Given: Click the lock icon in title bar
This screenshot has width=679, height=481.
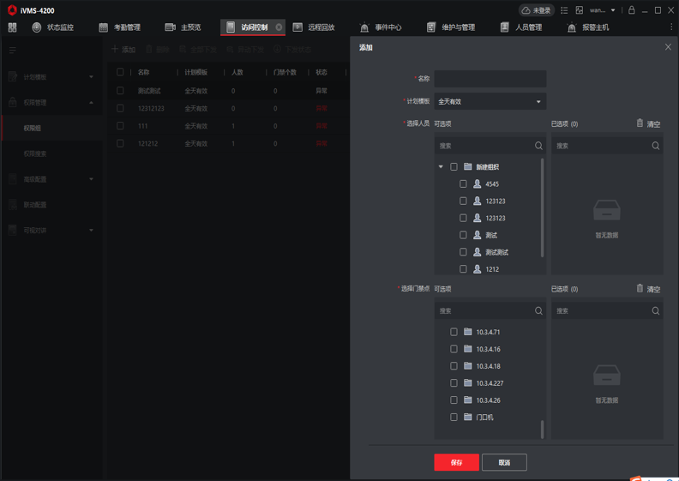Looking at the screenshot, I should pyautogui.click(x=632, y=10).
